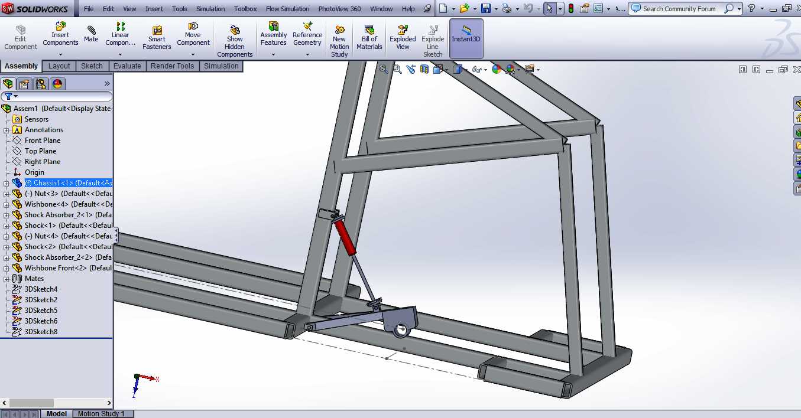
Task: Expand the Wishbone<4> component node
Action: (7, 204)
